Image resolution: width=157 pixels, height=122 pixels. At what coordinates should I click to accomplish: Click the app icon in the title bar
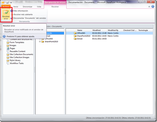[3, 3]
